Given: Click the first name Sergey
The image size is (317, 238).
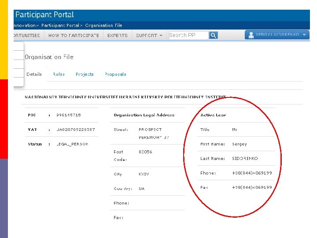Looking at the screenshot, I should click(240, 144).
